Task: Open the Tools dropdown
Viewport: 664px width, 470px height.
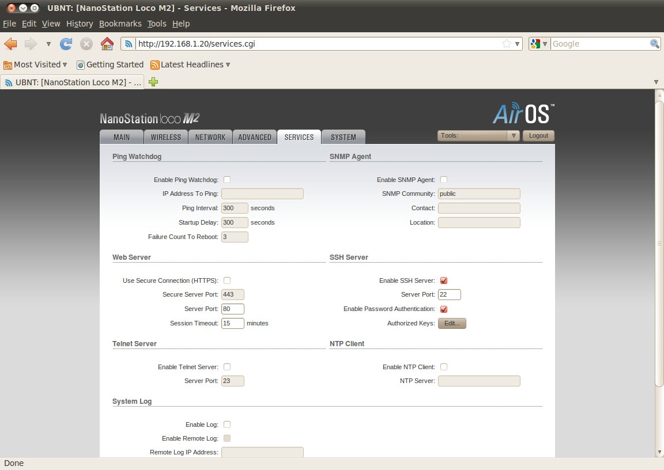Action: pos(478,136)
